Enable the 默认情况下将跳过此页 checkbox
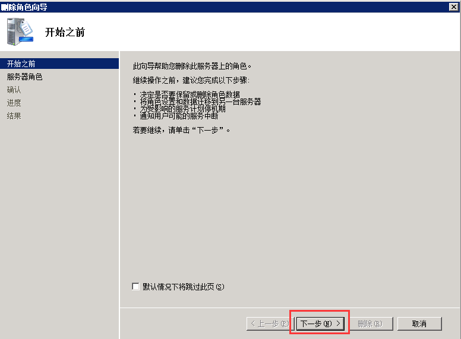 pyautogui.click(x=135, y=286)
